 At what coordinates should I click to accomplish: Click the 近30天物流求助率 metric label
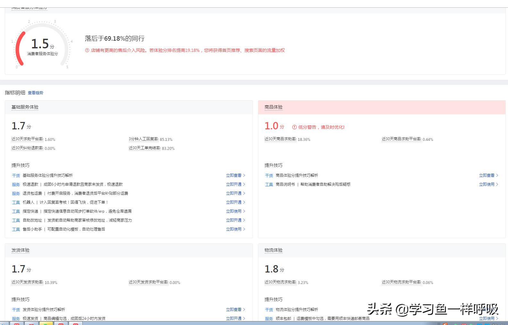coord(280,282)
